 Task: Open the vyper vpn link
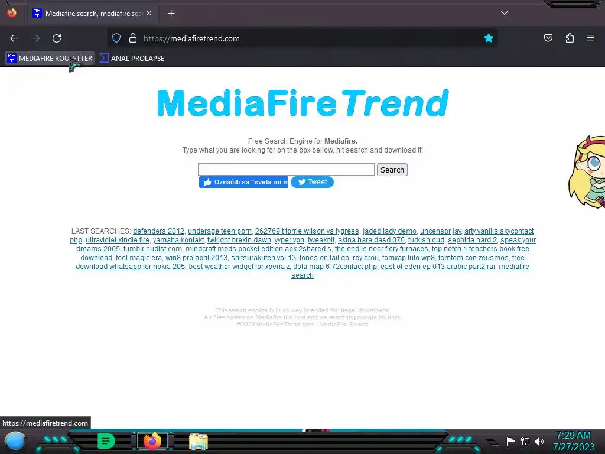click(x=289, y=240)
